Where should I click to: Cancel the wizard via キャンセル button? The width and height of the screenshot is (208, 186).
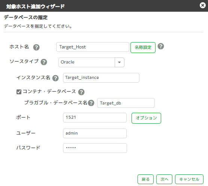click(x=189, y=179)
